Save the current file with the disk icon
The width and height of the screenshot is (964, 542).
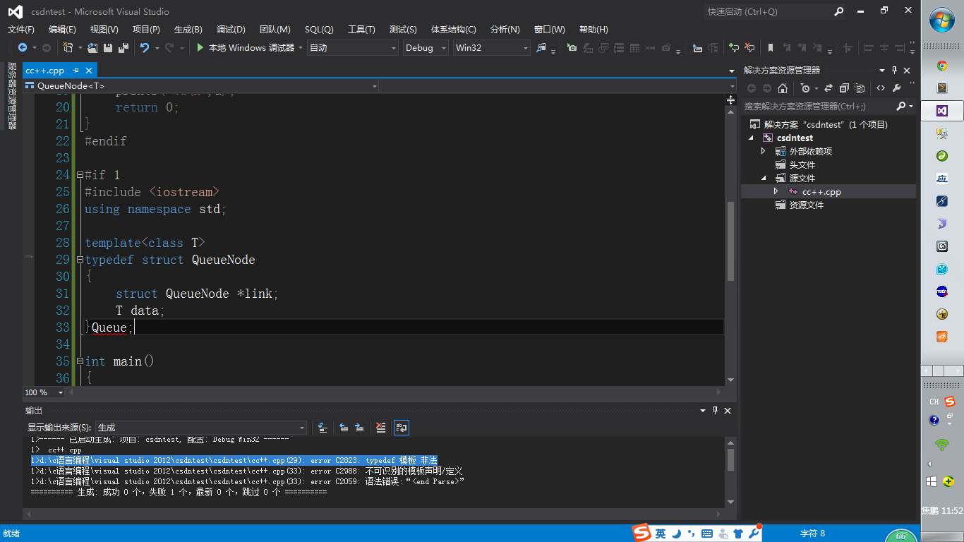click(x=108, y=48)
